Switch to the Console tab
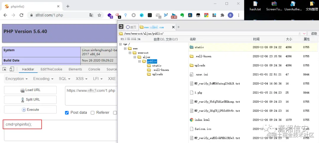The height and width of the screenshot is (143, 319). click(x=94, y=69)
